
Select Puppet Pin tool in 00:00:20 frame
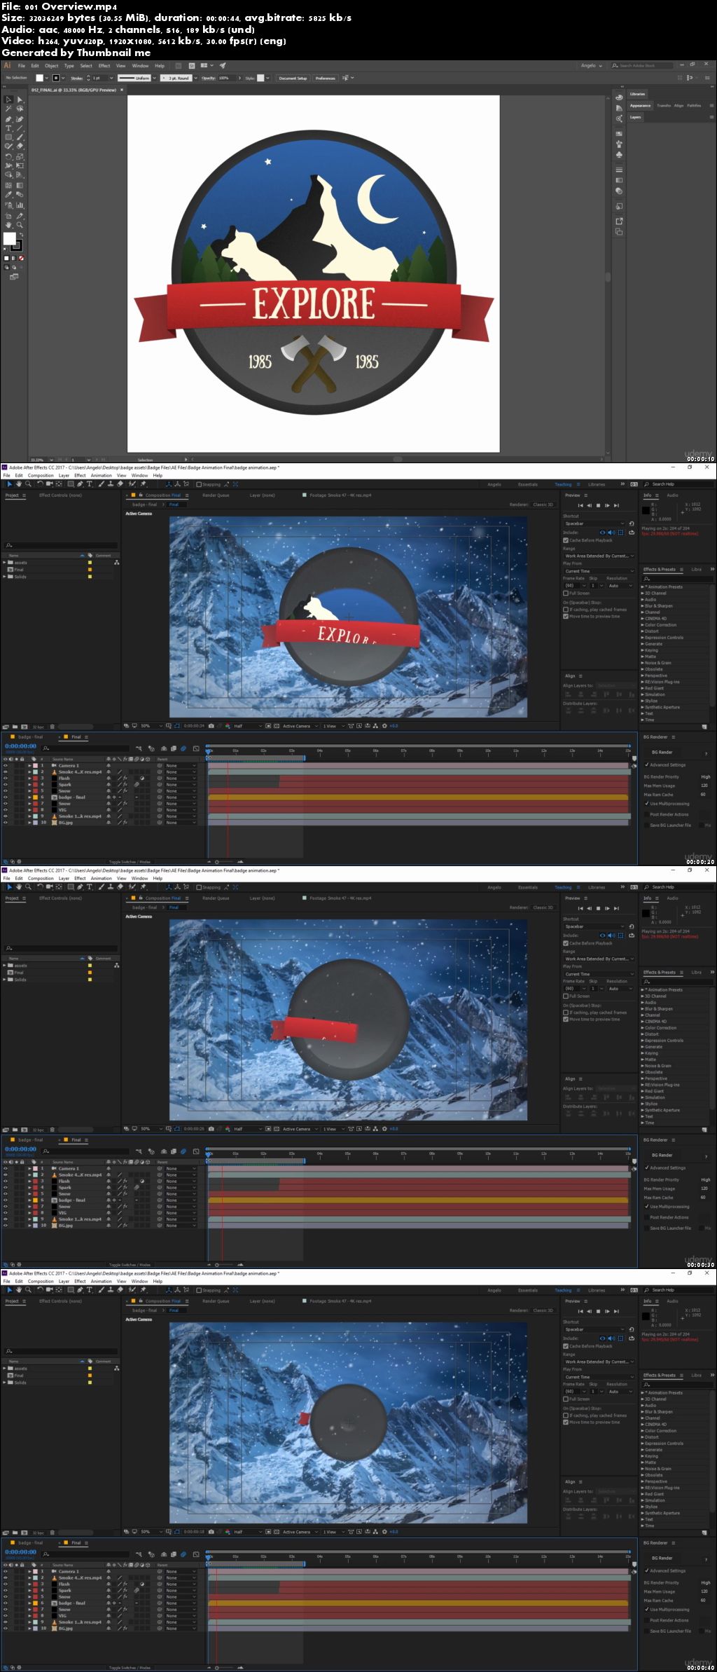click(144, 484)
